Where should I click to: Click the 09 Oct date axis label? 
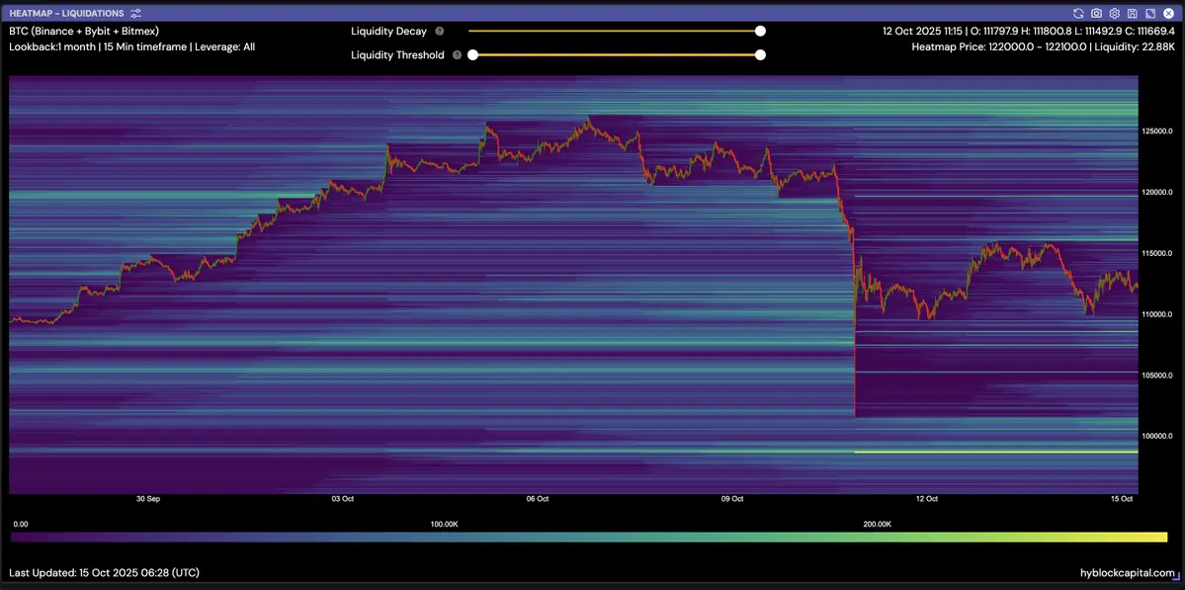pos(732,499)
